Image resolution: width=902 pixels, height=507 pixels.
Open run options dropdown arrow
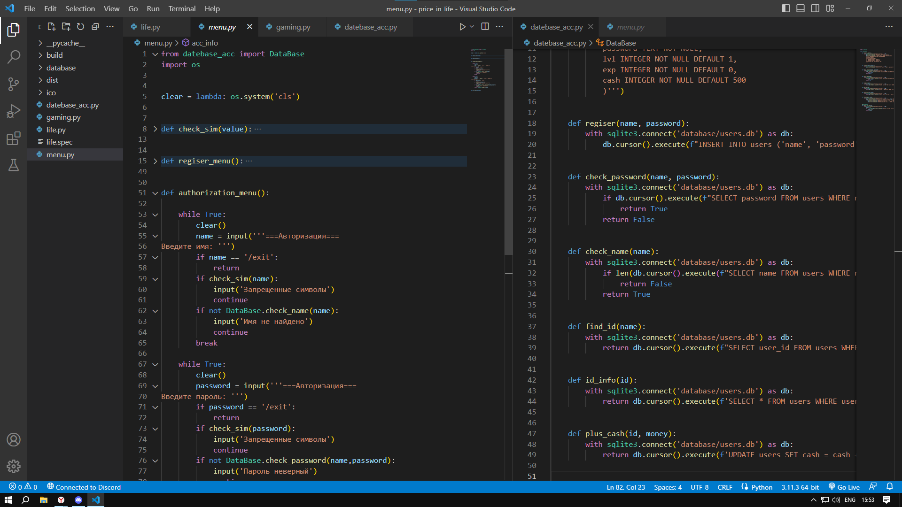click(472, 27)
